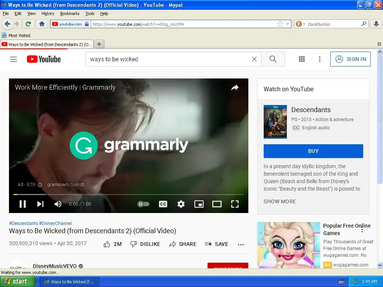
Task: Click the DuckDuckGo search magnifier icon
Action: point(364,24)
